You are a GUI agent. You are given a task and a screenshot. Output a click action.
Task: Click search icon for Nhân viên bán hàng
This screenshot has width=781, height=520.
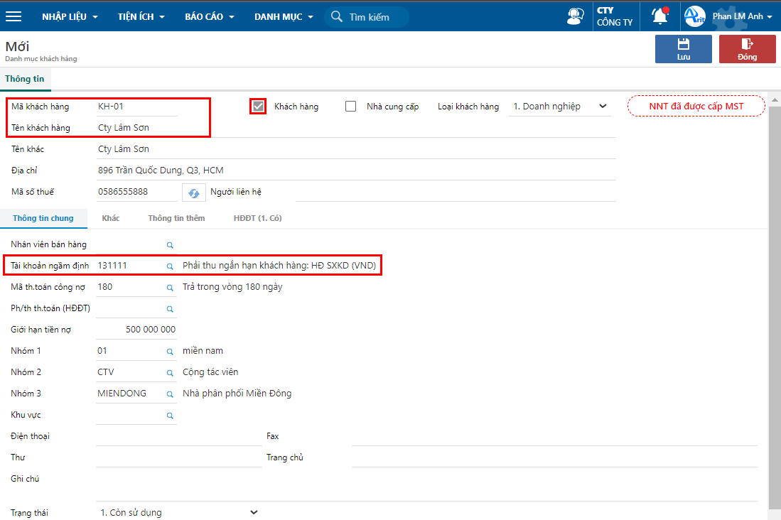coord(170,245)
